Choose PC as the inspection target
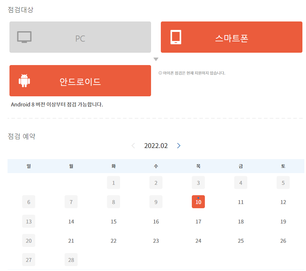This screenshot has height=271, width=306. tap(80, 37)
